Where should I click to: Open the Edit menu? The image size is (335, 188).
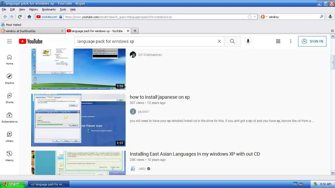[13, 9]
